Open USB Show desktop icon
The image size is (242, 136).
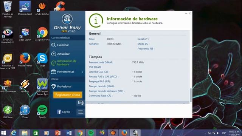(8, 112)
